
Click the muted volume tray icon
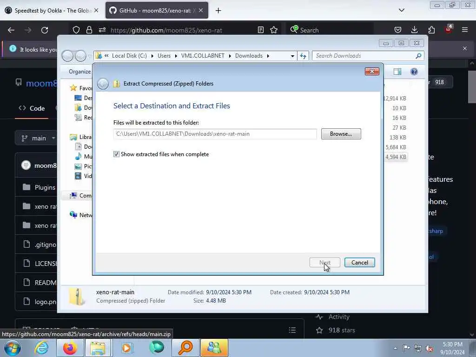click(x=429, y=348)
